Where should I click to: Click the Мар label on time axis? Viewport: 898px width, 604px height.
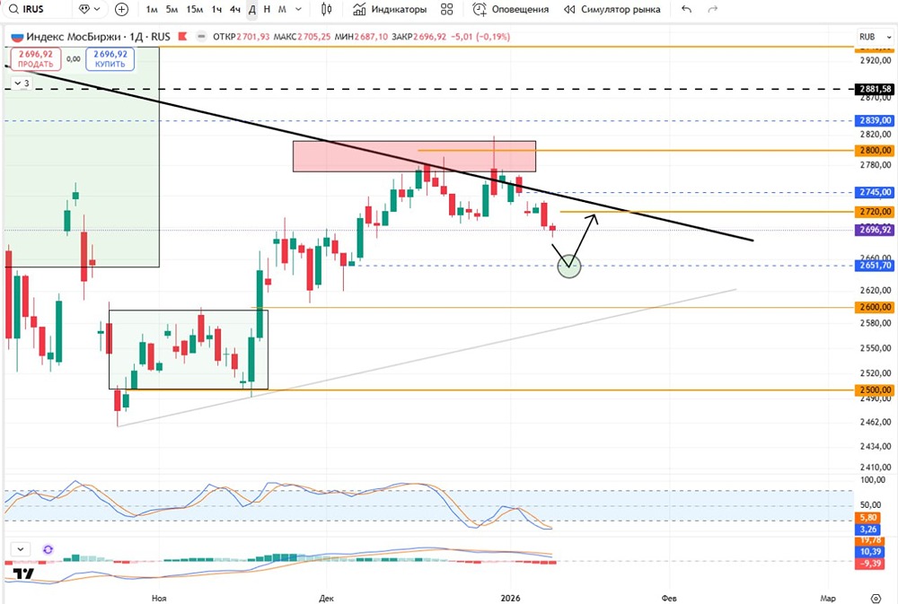pyautogui.click(x=828, y=599)
